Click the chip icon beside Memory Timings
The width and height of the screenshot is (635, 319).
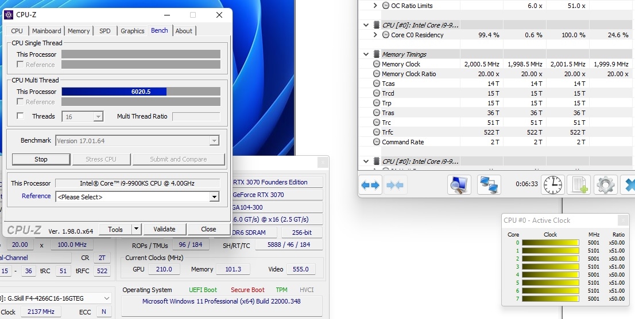(376, 54)
